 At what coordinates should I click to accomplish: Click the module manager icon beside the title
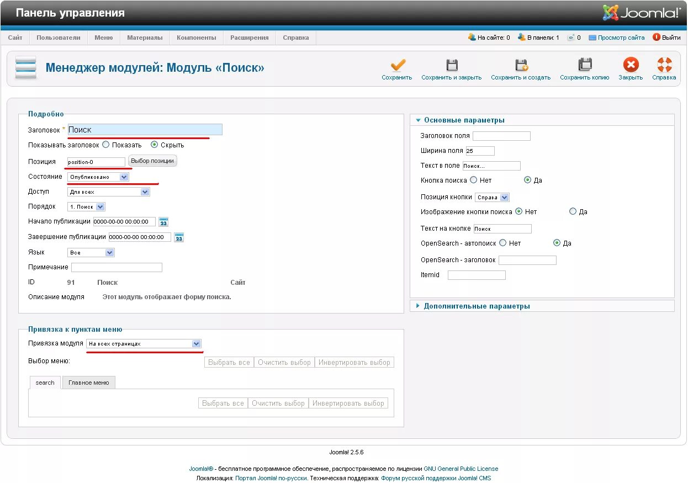(26, 67)
